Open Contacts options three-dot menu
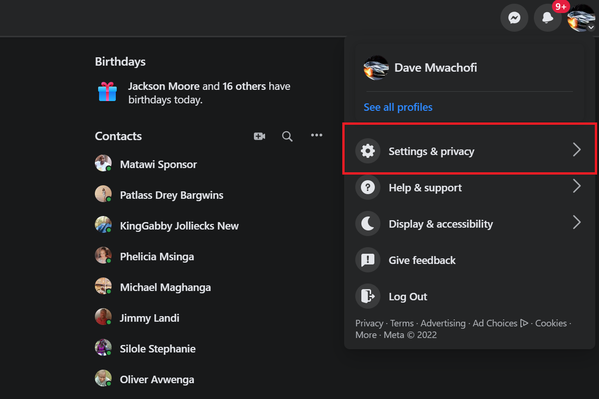Screen dimensions: 599x399 click(x=317, y=135)
